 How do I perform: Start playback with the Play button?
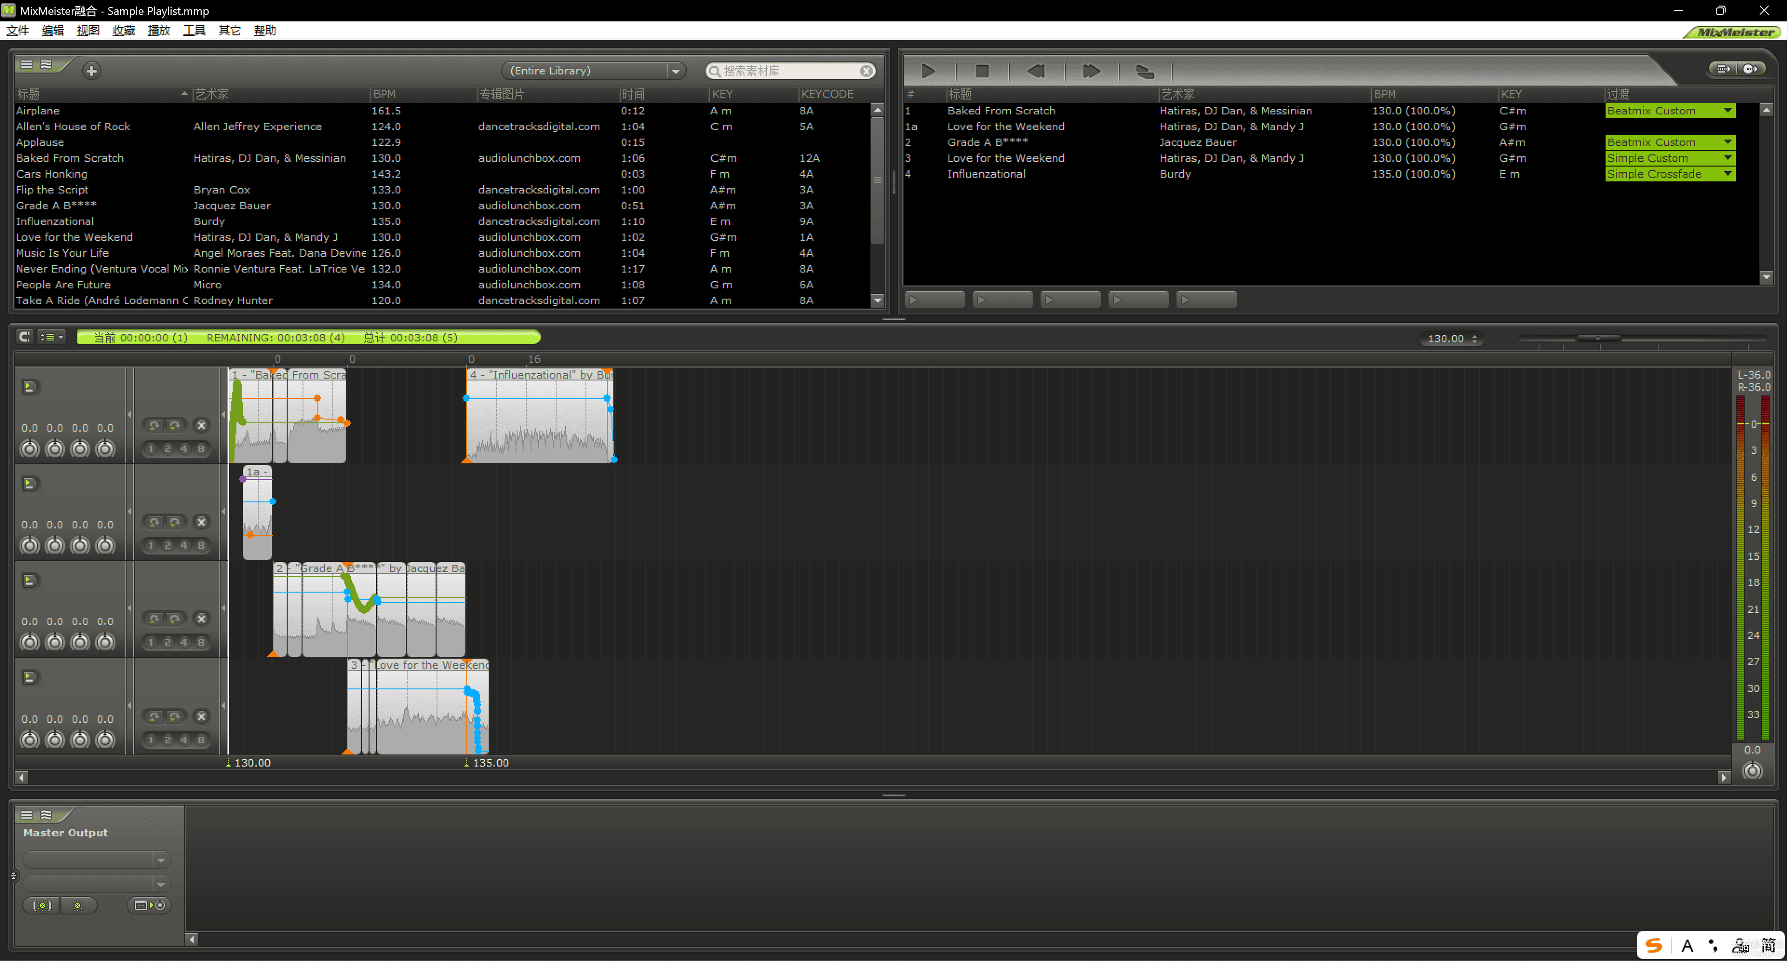(x=928, y=71)
